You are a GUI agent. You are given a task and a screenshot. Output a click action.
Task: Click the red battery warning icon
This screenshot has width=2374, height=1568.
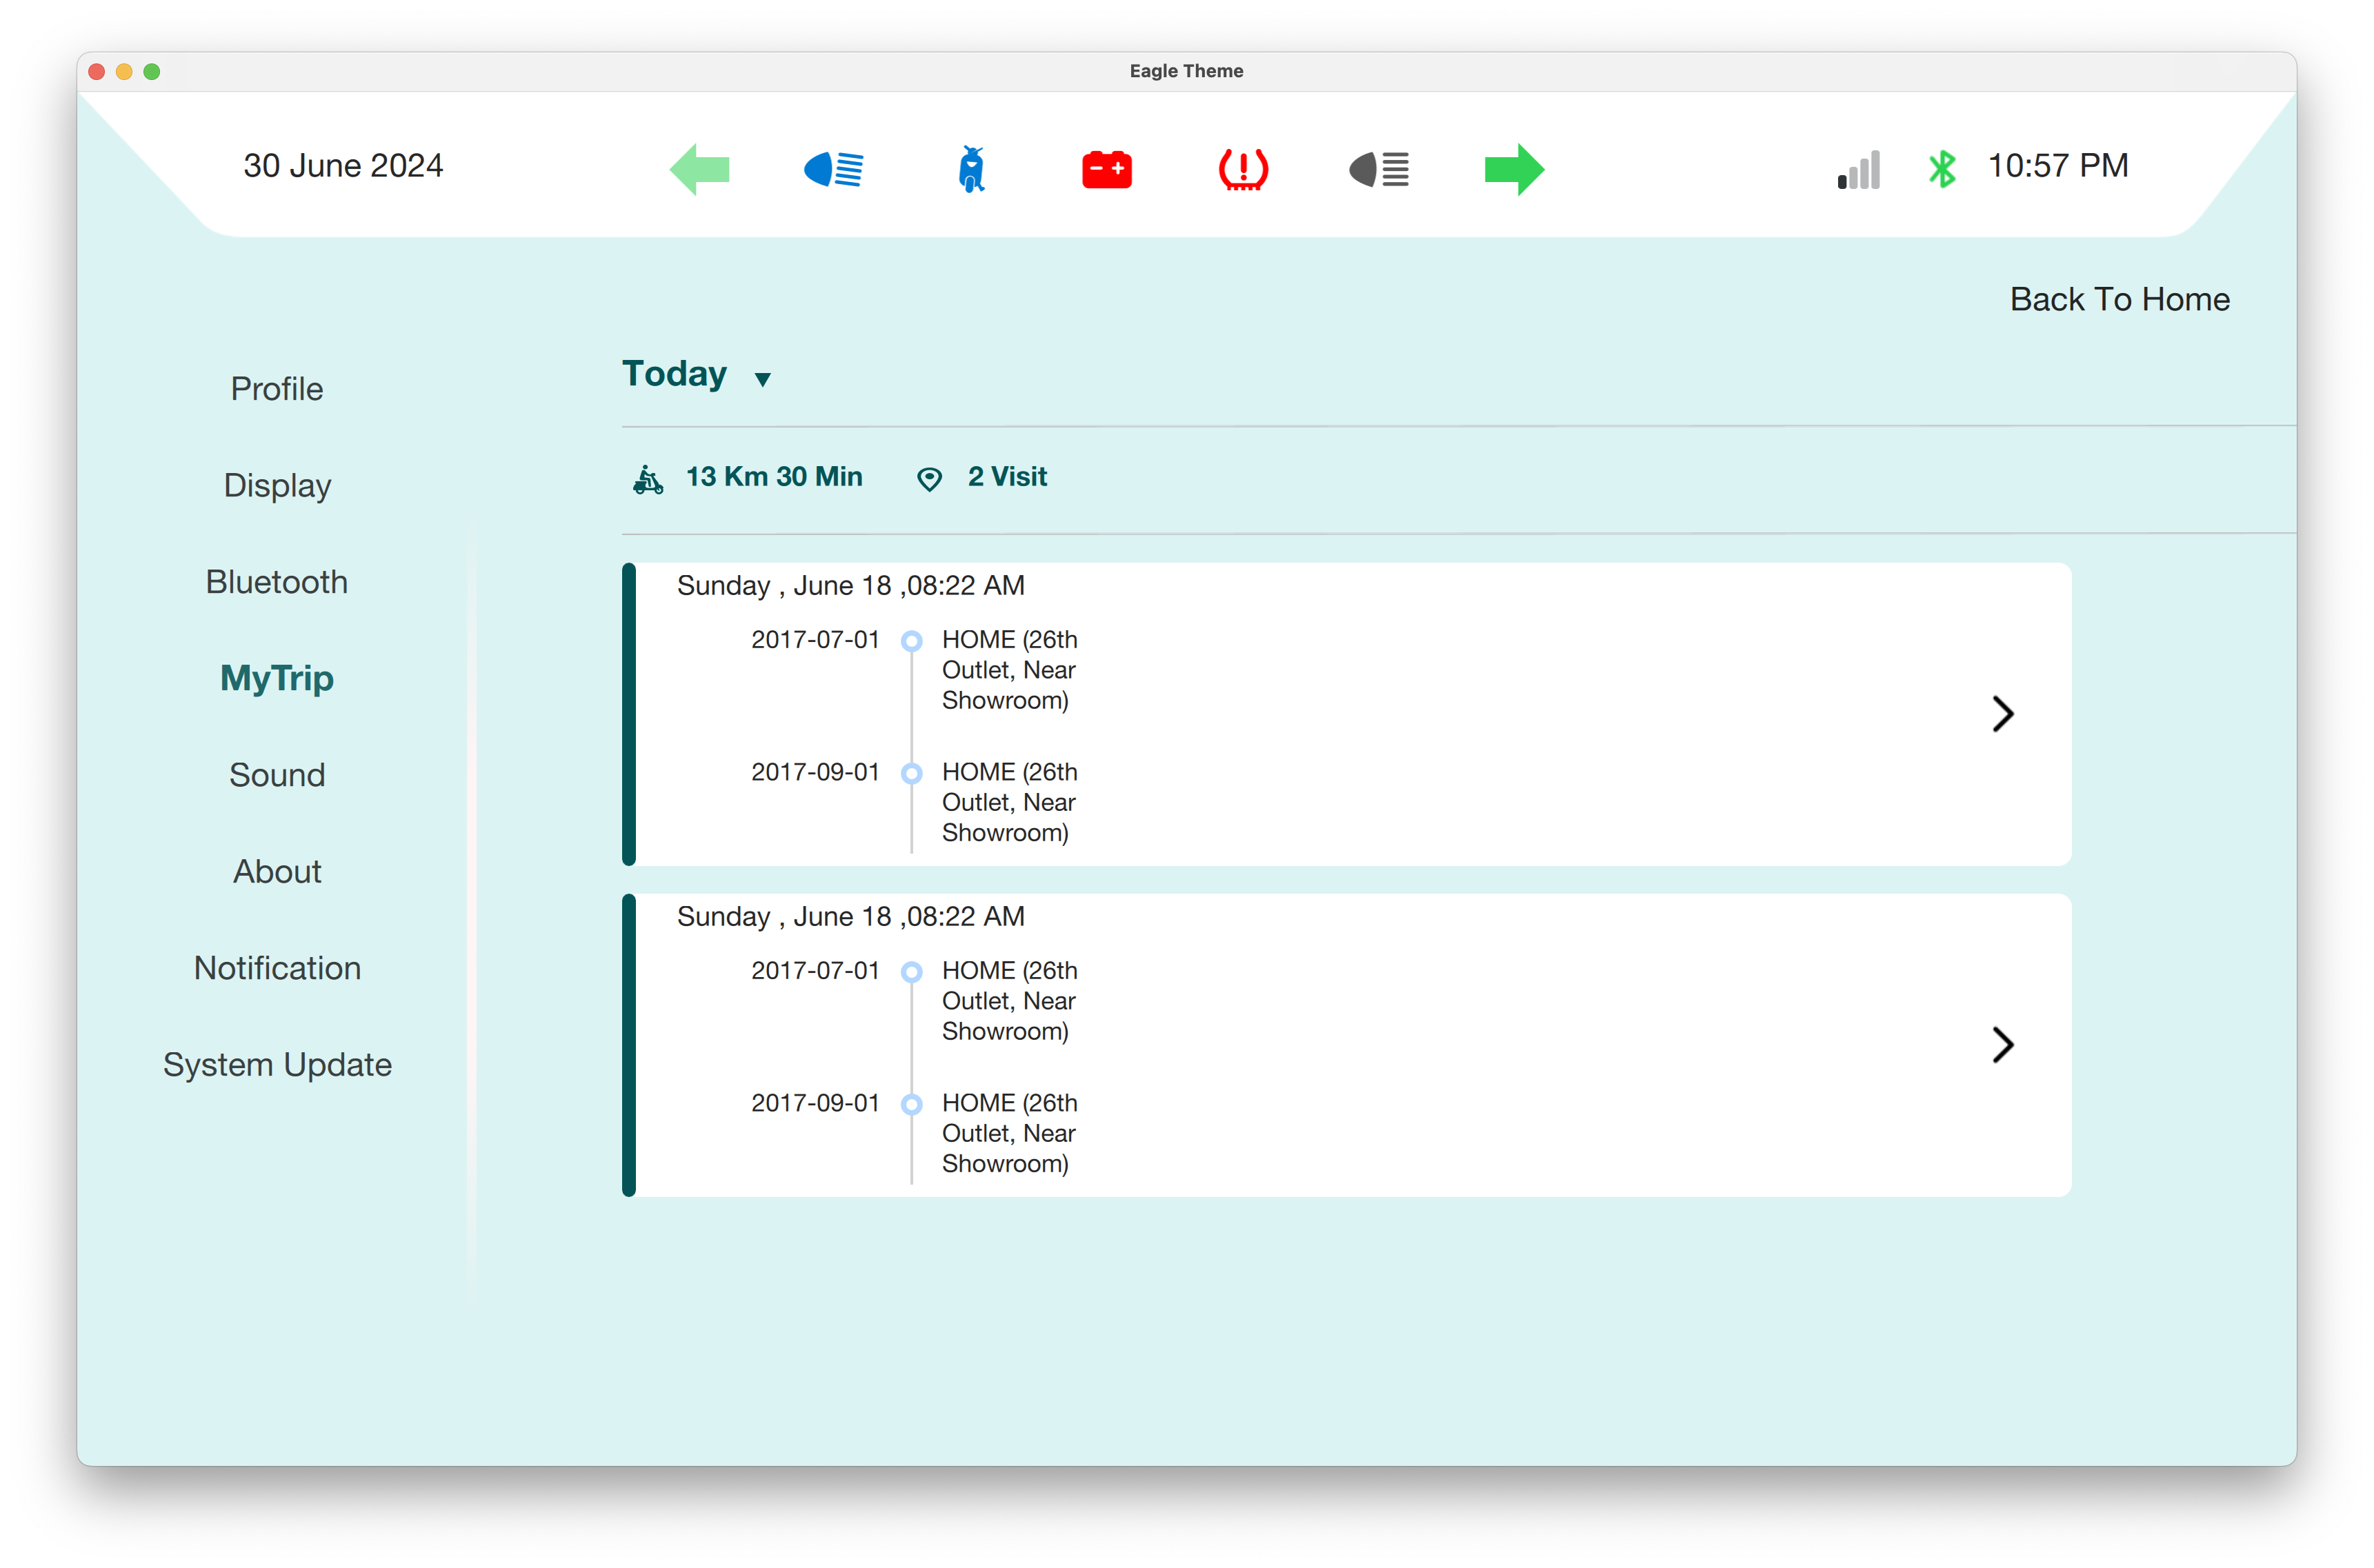tap(1106, 169)
